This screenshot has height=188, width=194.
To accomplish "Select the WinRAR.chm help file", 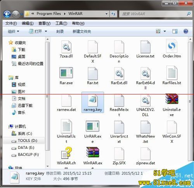I will click(x=66, y=153).
